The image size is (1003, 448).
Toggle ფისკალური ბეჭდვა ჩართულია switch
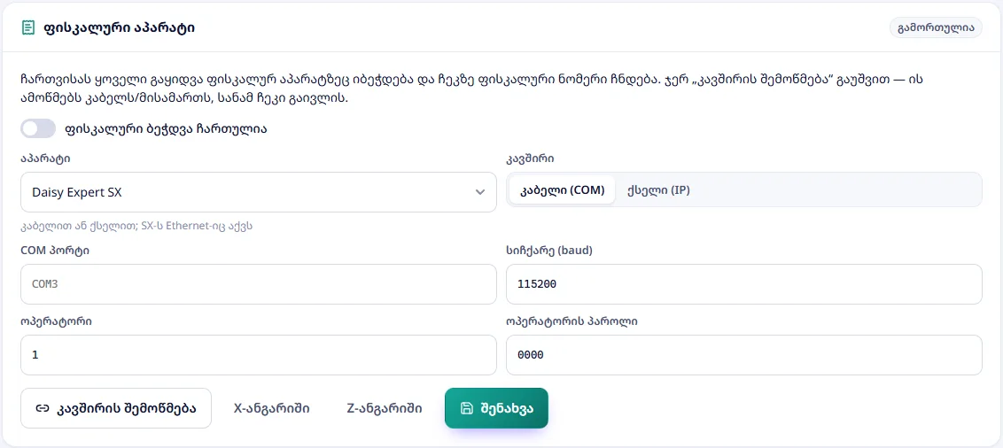click(38, 128)
